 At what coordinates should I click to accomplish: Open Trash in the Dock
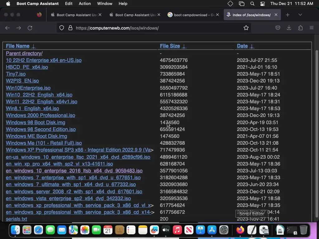point(303,230)
